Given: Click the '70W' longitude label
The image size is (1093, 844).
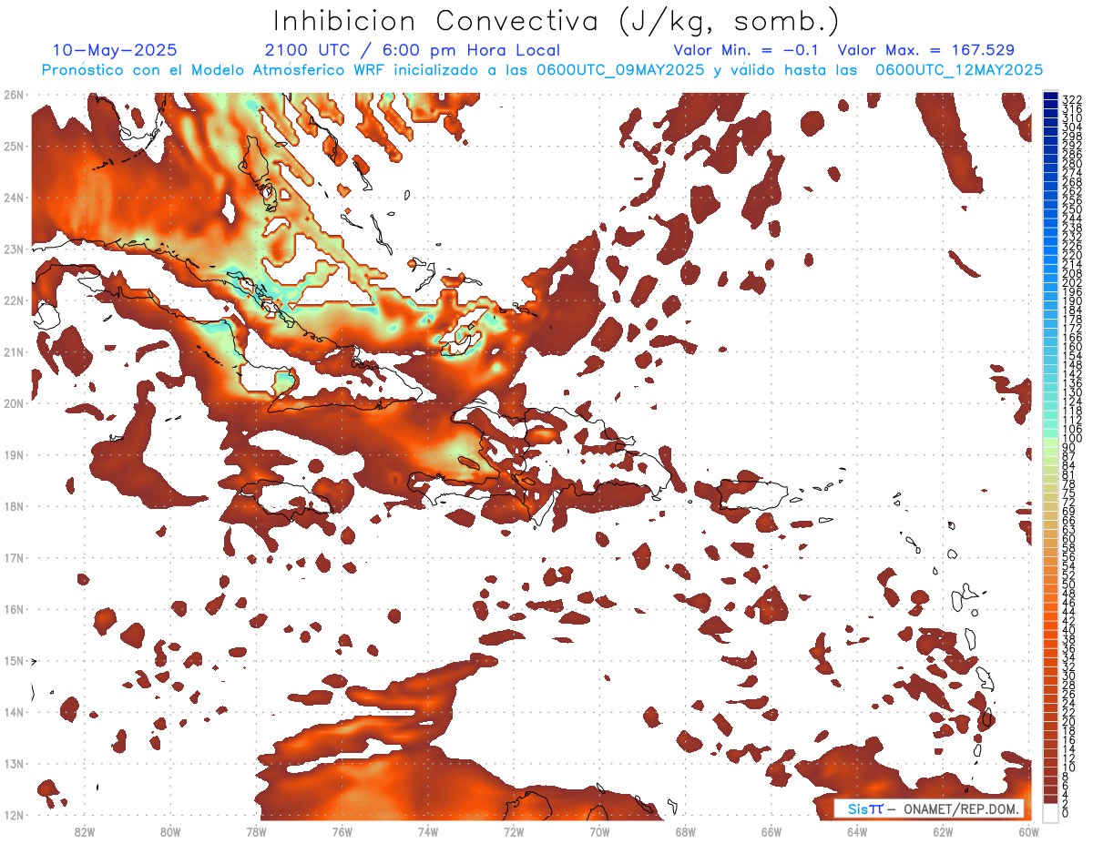Looking at the screenshot, I should tap(599, 831).
